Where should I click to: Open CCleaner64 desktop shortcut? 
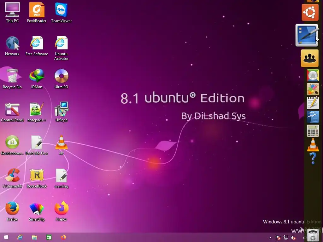point(12,178)
